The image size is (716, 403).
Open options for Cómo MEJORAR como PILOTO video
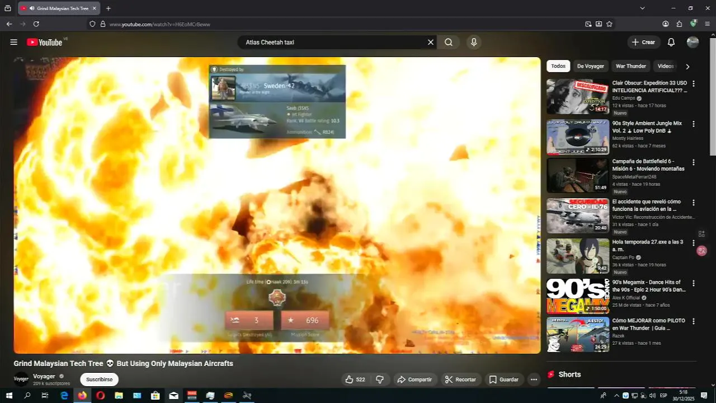point(694,321)
